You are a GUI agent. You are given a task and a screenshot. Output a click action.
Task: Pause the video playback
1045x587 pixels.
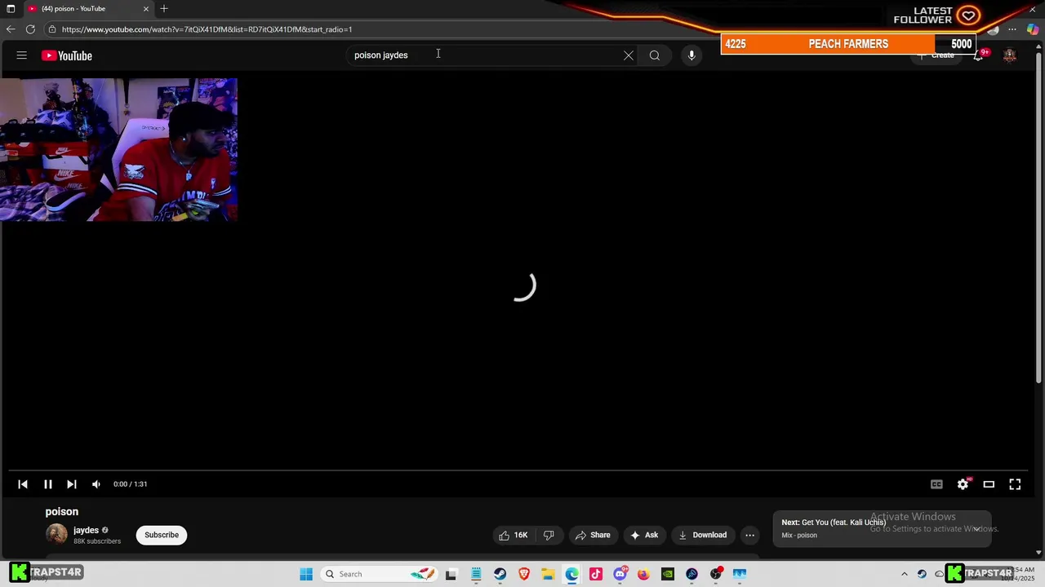click(x=48, y=484)
